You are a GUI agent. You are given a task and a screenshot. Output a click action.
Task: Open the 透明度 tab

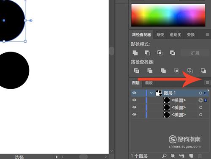[x=175, y=35]
